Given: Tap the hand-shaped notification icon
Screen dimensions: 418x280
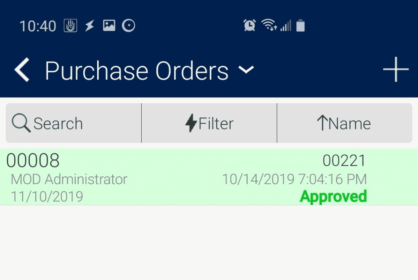Looking at the screenshot, I should coord(71,26).
